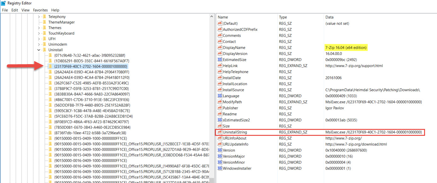Expand the Telephony key
The width and height of the screenshot is (437, 183).
(x=39, y=17)
